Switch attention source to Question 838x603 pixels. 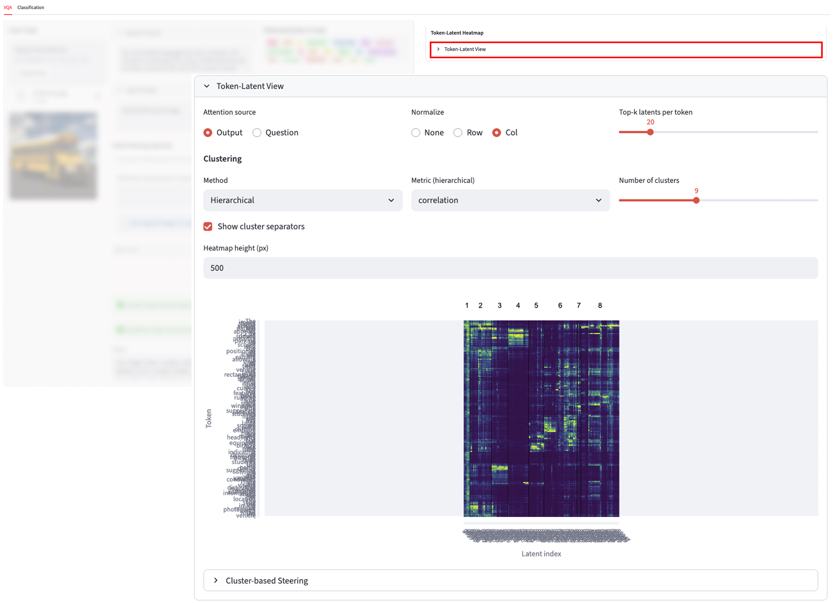pyautogui.click(x=257, y=132)
